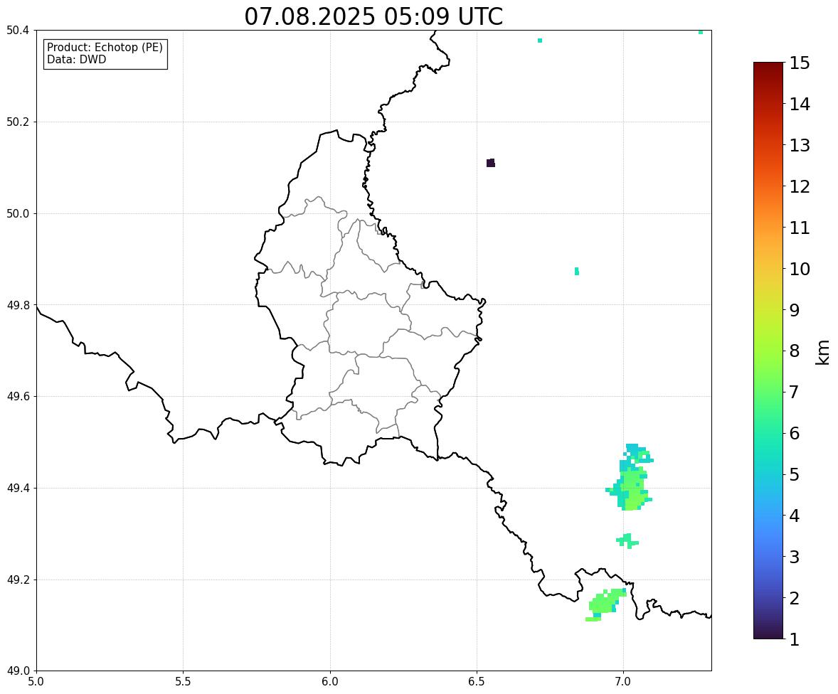Click y-axis label '49.4'
The height and width of the screenshot is (694, 838).
point(18,489)
